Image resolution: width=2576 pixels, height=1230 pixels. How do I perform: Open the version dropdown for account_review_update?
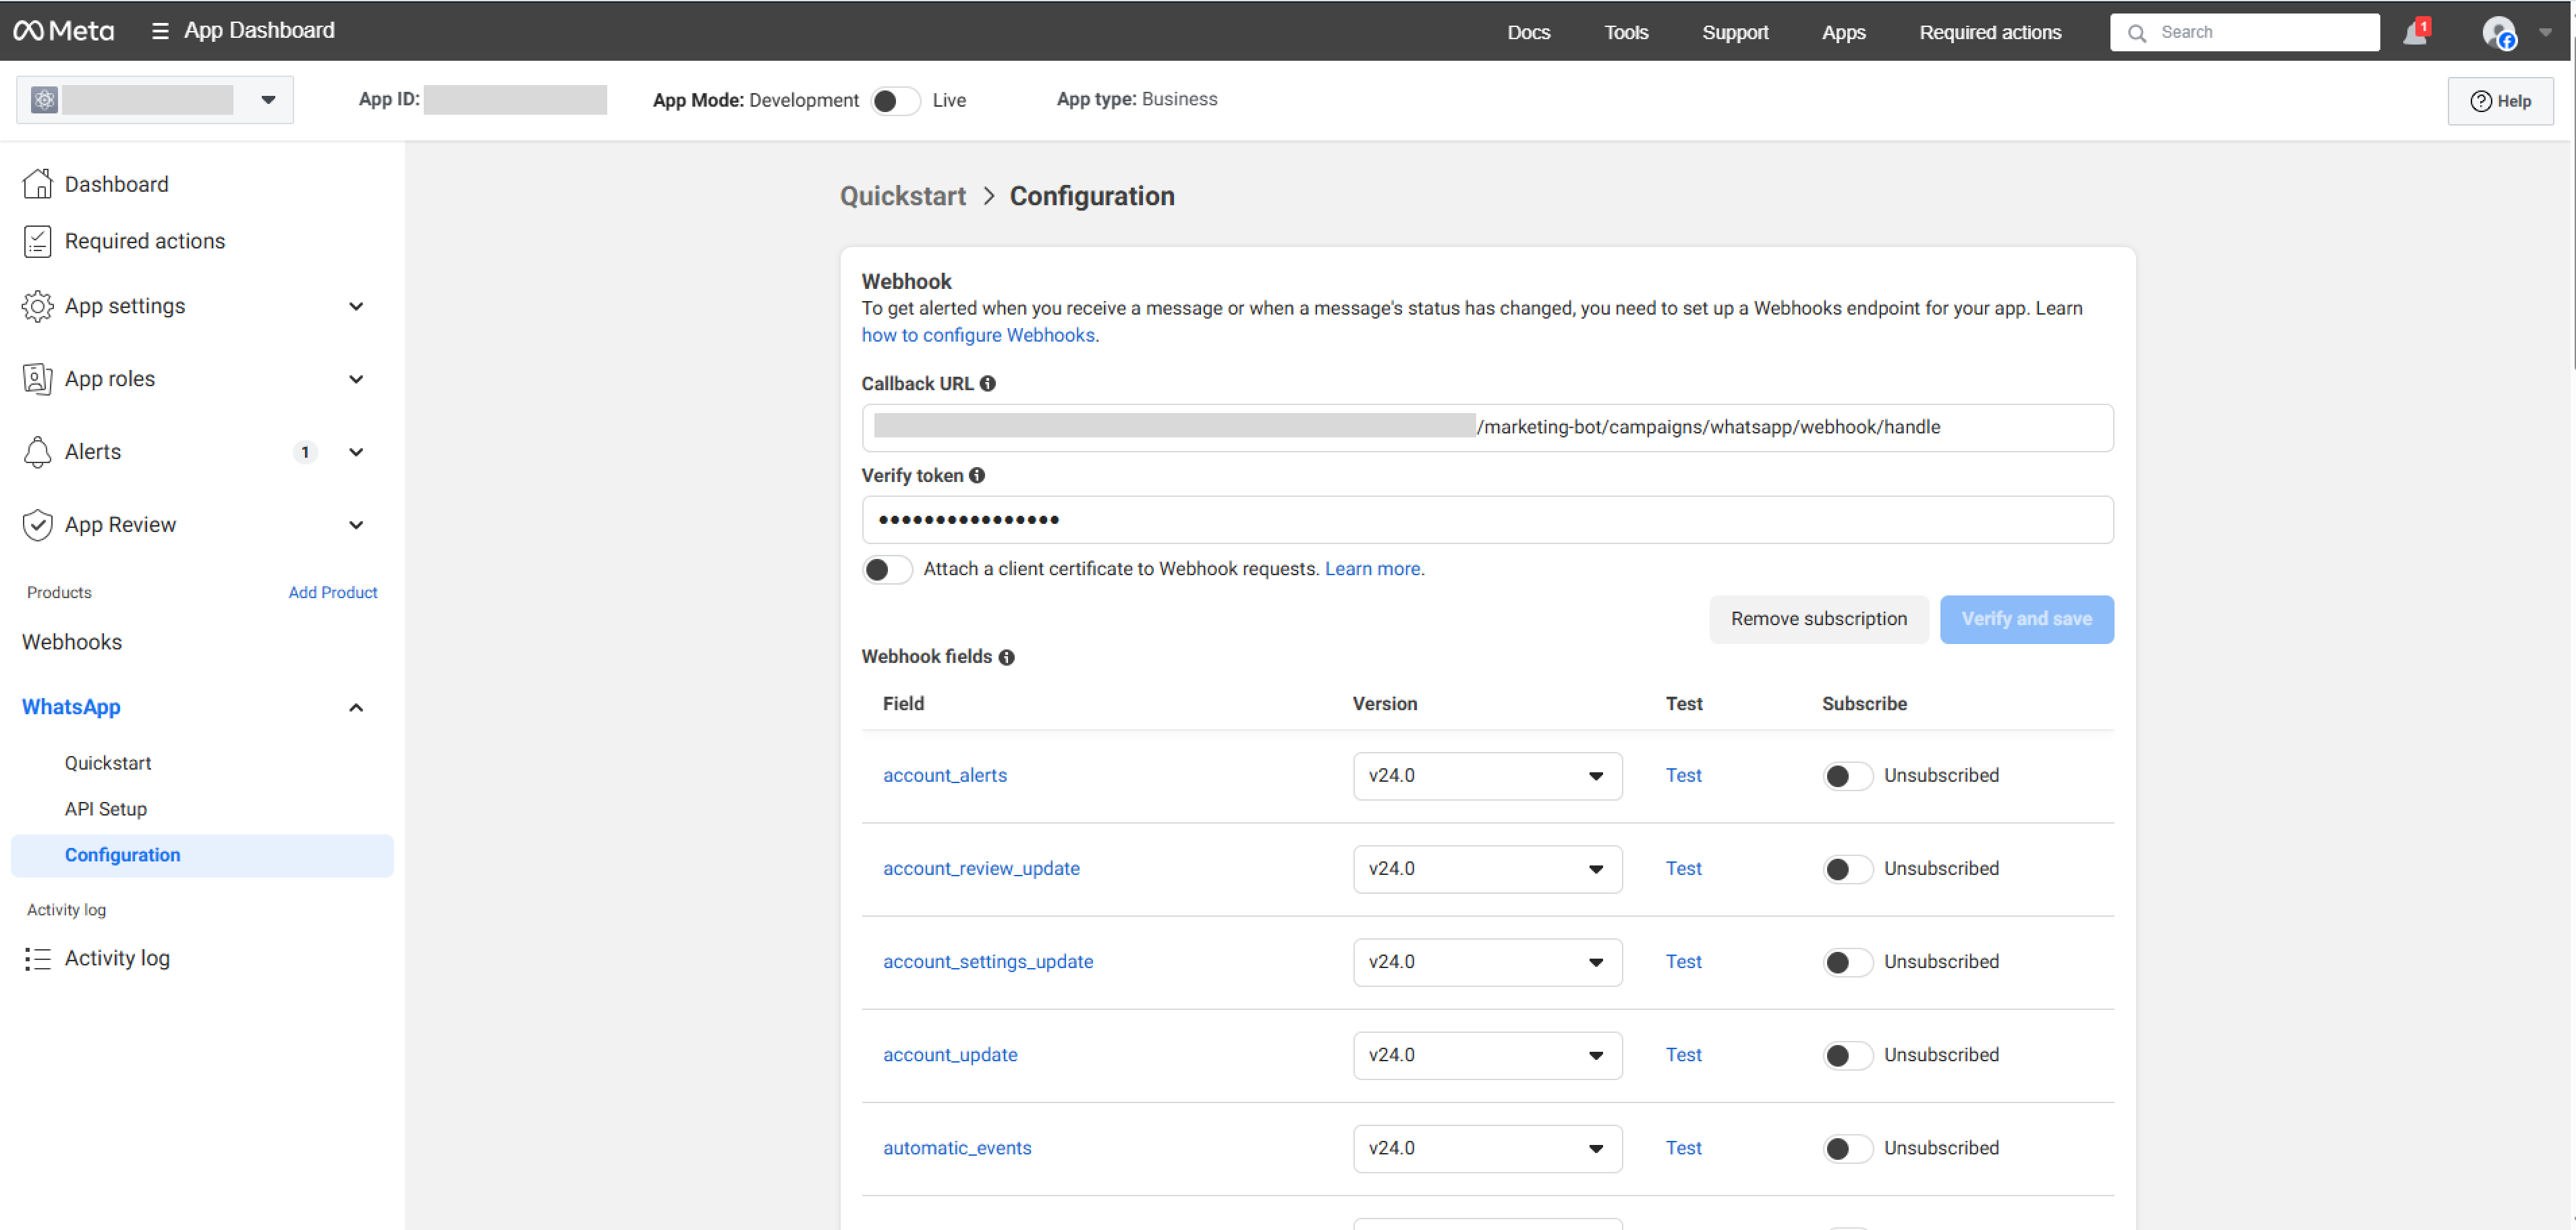tap(1596, 869)
